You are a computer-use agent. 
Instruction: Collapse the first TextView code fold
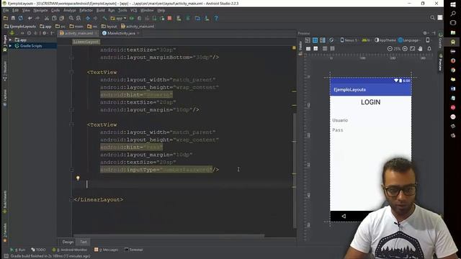tap(71, 72)
